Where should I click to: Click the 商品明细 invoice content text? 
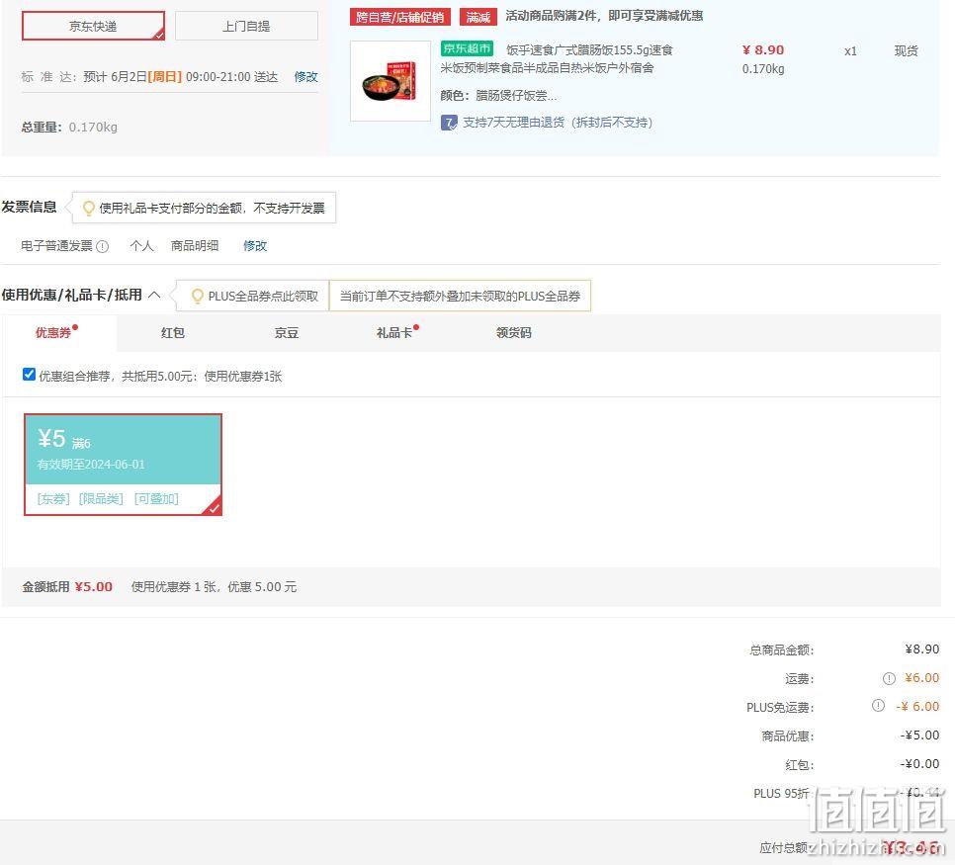point(195,246)
